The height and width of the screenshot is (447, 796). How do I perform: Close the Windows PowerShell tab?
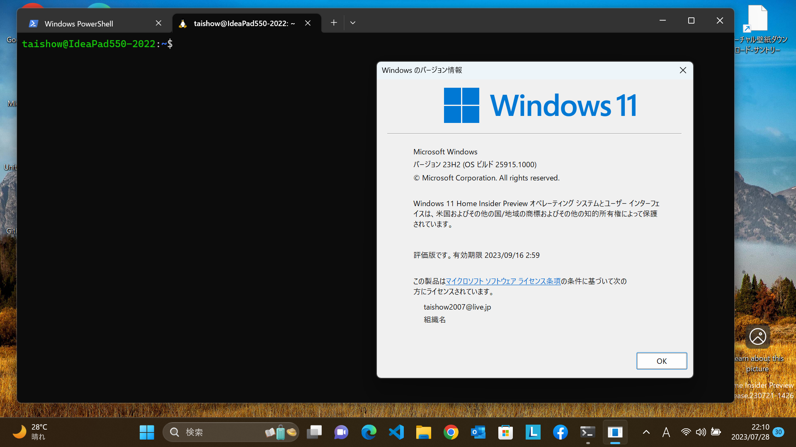[x=158, y=23]
